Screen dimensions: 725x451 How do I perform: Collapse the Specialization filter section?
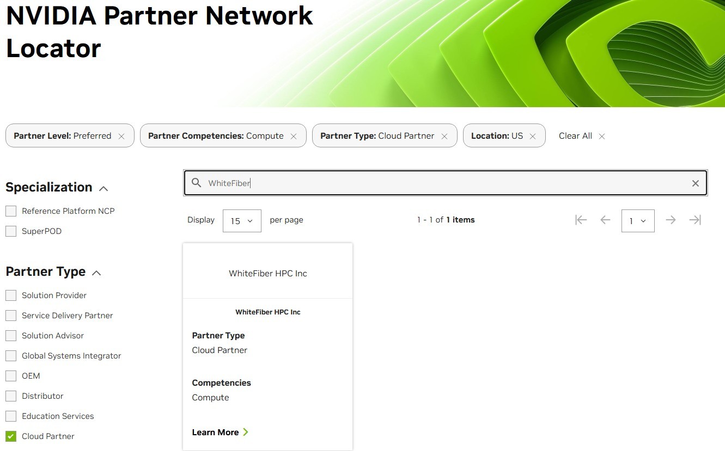point(103,188)
